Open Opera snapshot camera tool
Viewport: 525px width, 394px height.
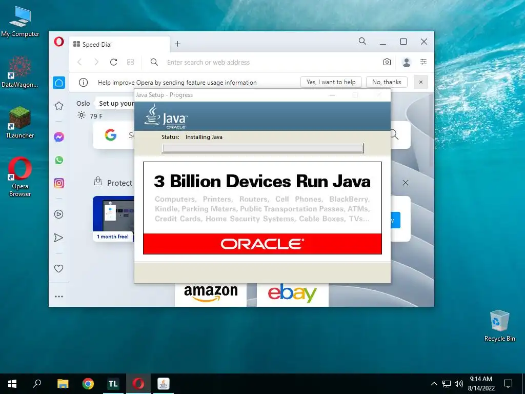point(387,62)
